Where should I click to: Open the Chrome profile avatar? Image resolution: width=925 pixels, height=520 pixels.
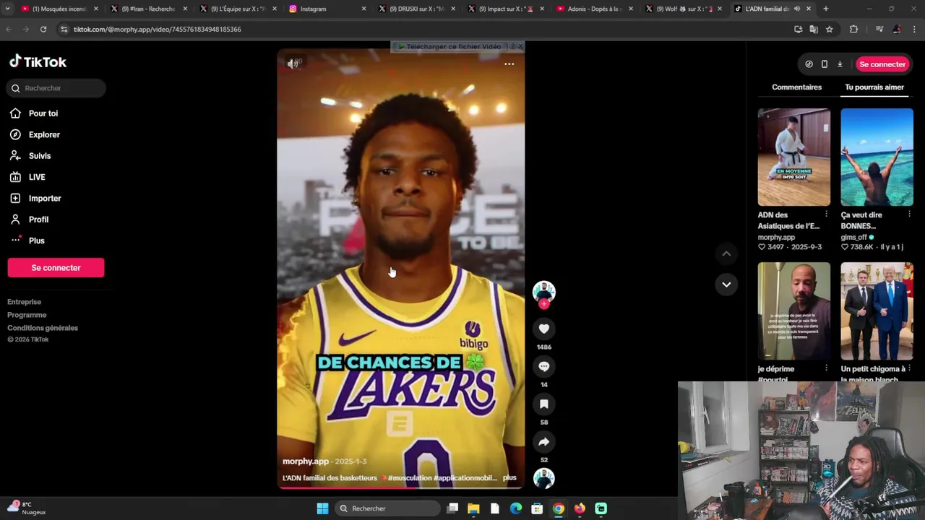[x=897, y=29]
